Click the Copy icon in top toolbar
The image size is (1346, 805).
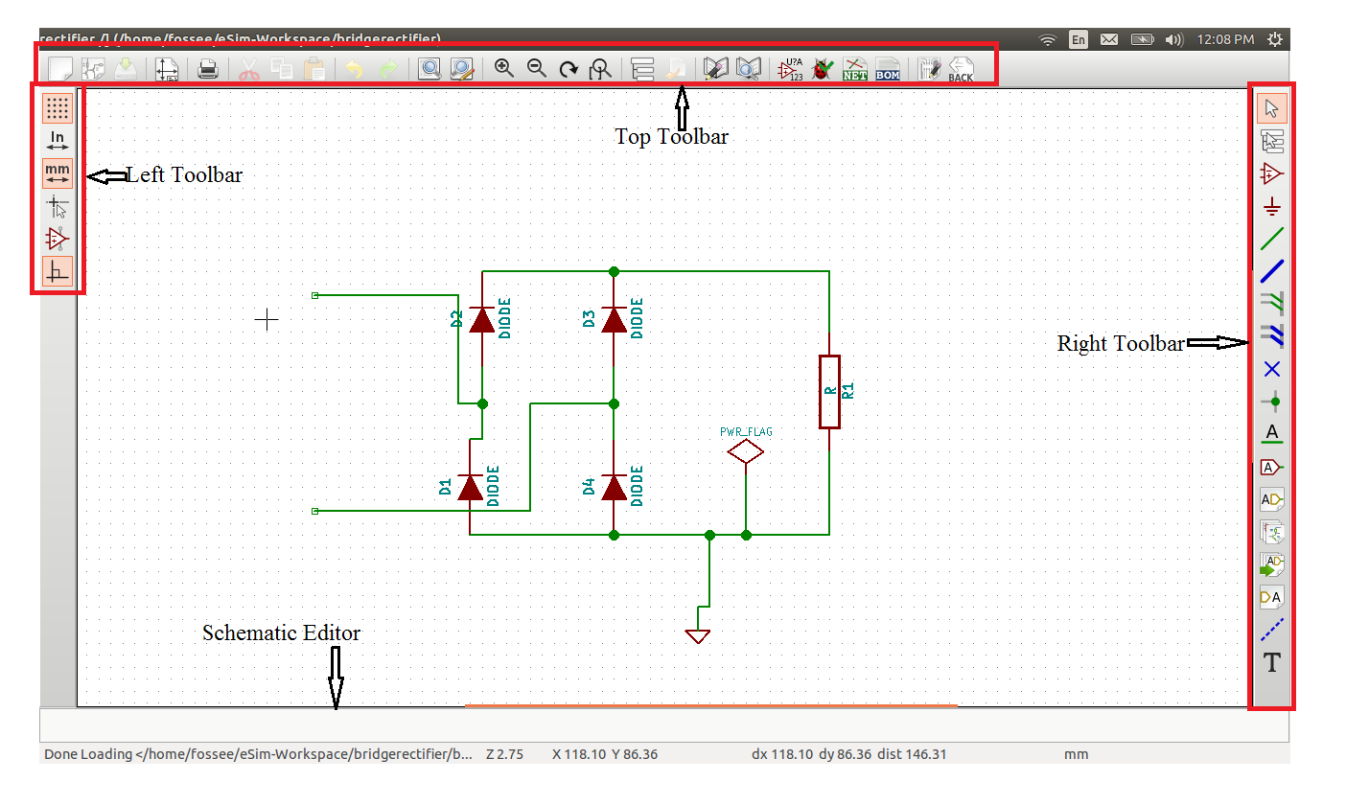pyautogui.click(x=281, y=68)
